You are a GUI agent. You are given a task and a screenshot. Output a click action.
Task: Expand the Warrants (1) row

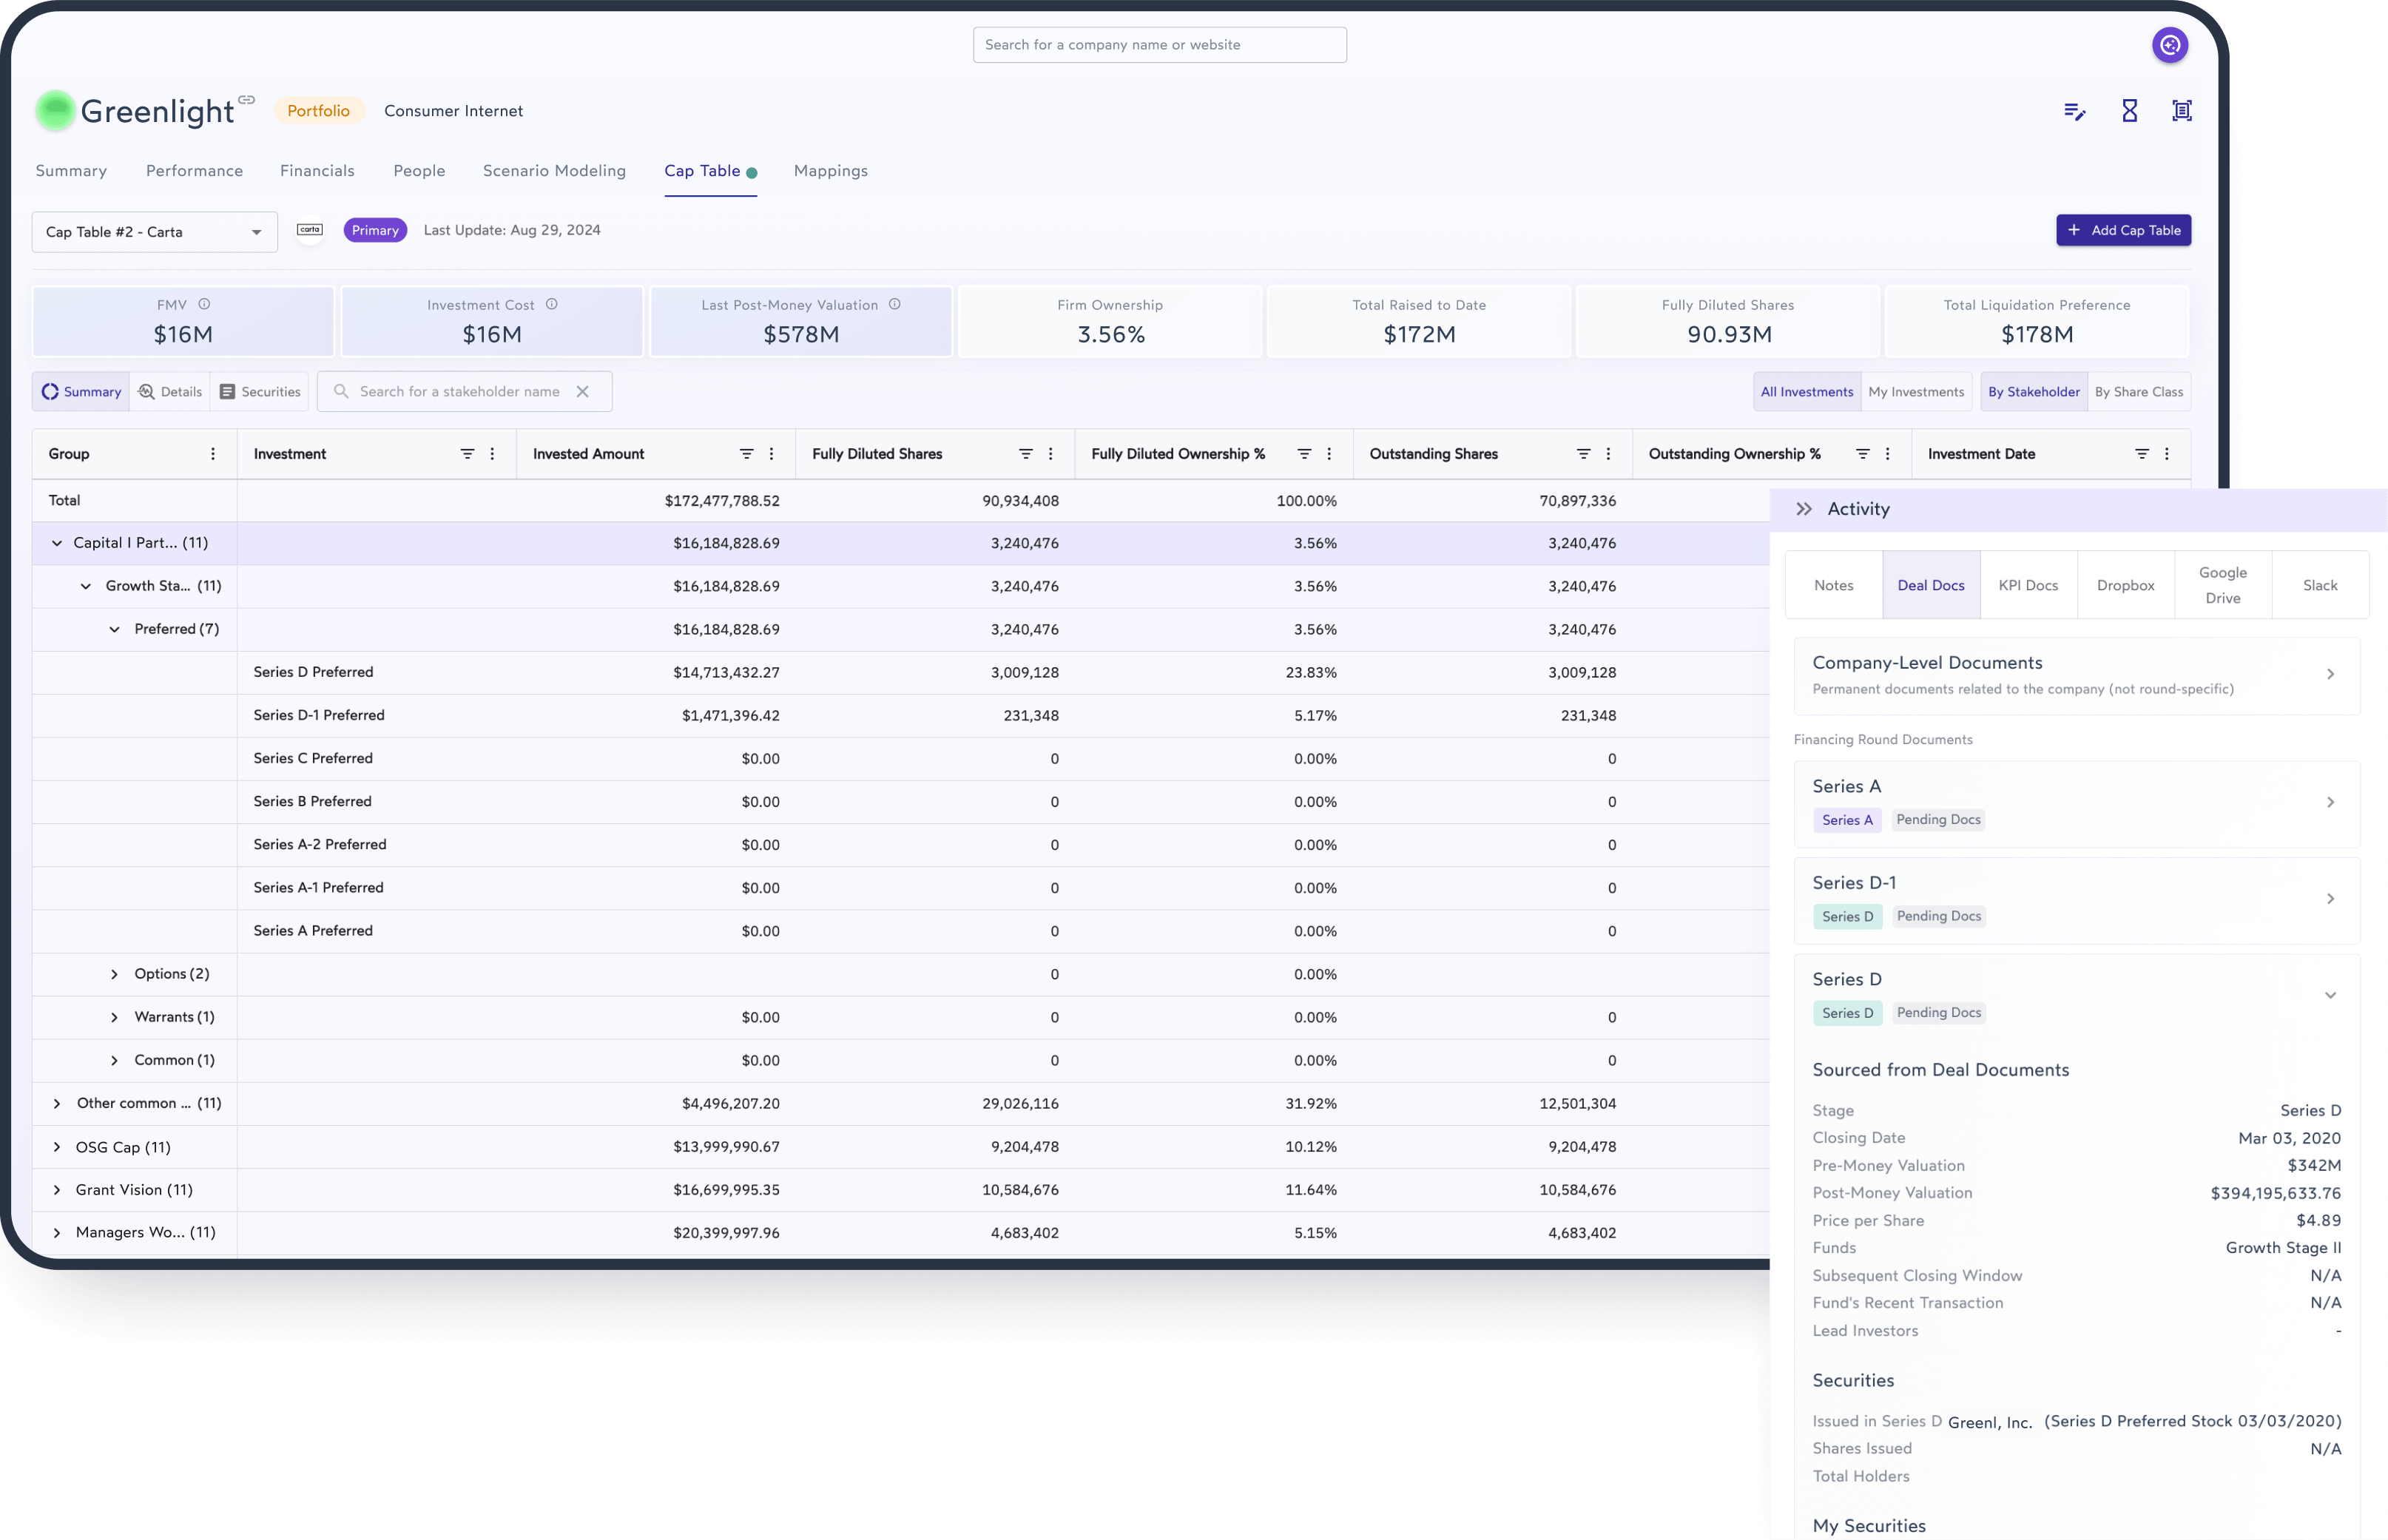point(114,1017)
